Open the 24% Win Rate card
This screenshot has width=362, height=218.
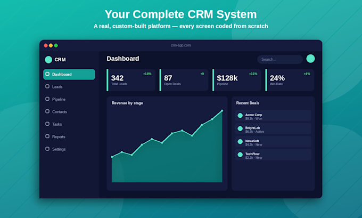pyautogui.click(x=290, y=80)
